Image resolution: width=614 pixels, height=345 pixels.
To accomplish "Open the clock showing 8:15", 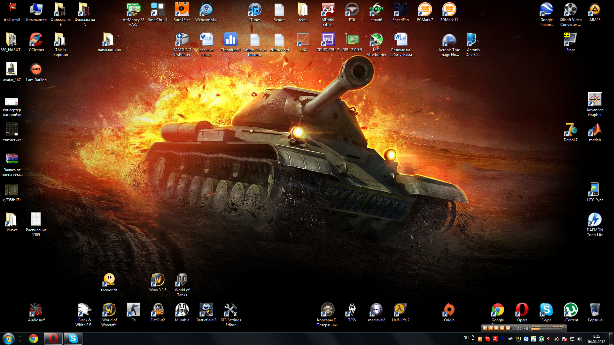I will pos(596,339).
